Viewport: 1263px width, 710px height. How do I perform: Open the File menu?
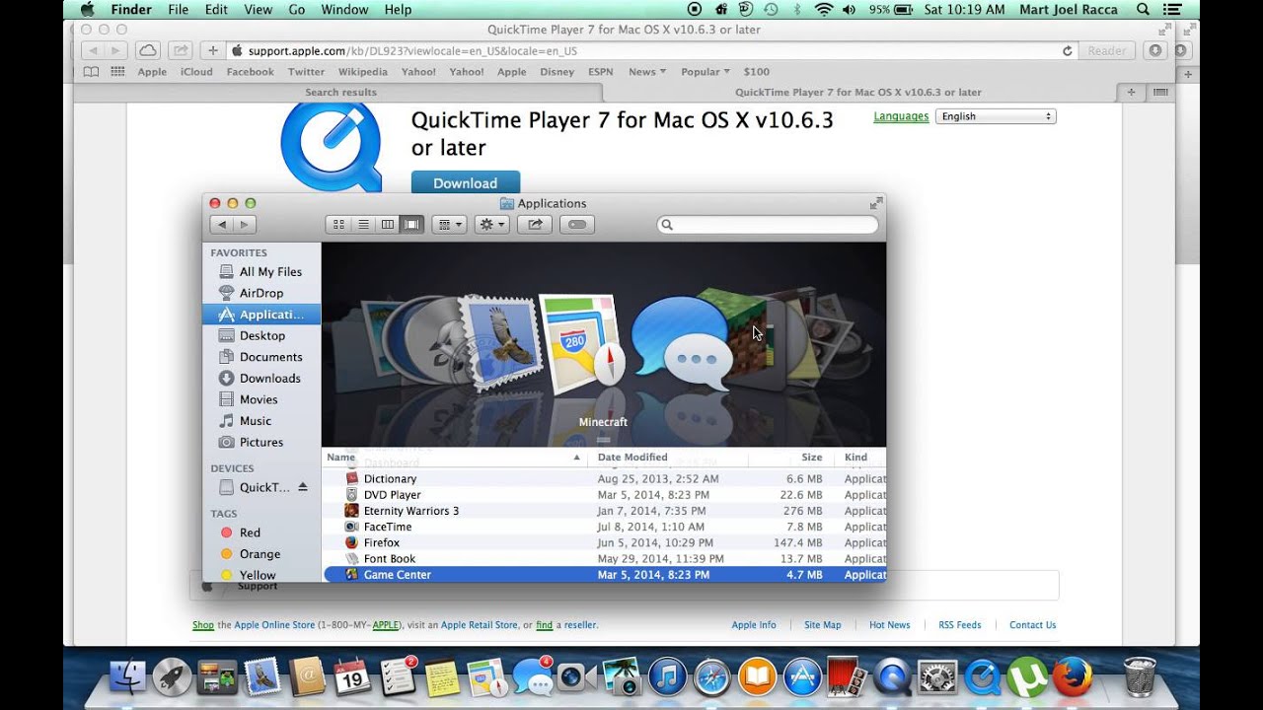(x=179, y=10)
